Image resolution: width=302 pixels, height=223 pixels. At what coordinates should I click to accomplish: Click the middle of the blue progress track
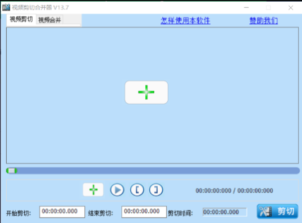click(x=153, y=171)
